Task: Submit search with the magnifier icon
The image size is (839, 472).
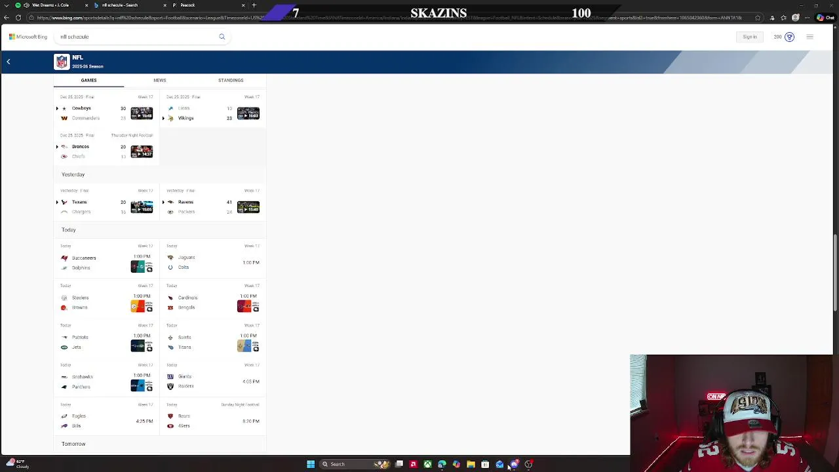Action: pyautogui.click(x=222, y=37)
